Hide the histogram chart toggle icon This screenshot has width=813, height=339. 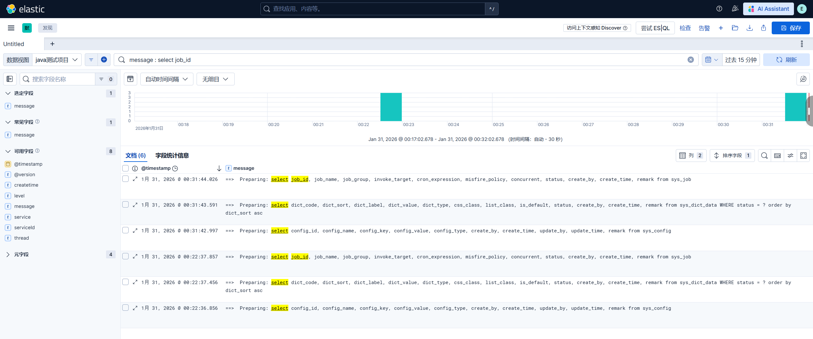(x=131, y=79)
